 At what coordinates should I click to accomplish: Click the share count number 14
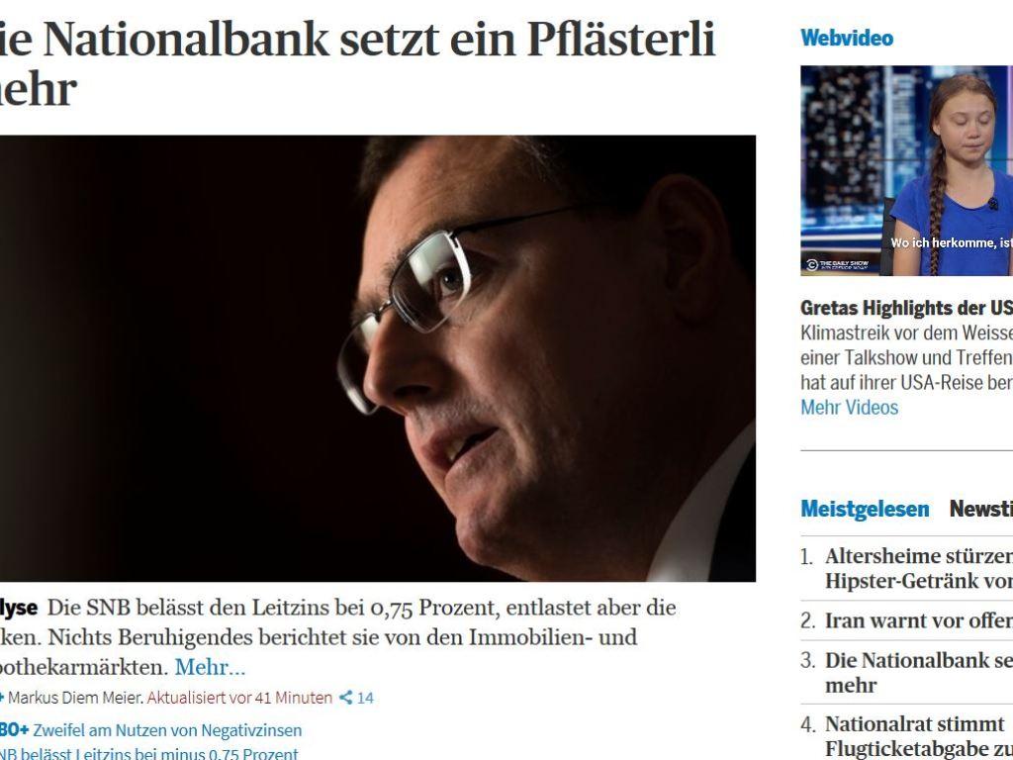pyautogui.click(x=365, y=698)
